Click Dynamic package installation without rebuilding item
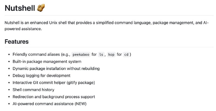Image resolution: width=216 pixels, height=111 pixels. (56, 68)
